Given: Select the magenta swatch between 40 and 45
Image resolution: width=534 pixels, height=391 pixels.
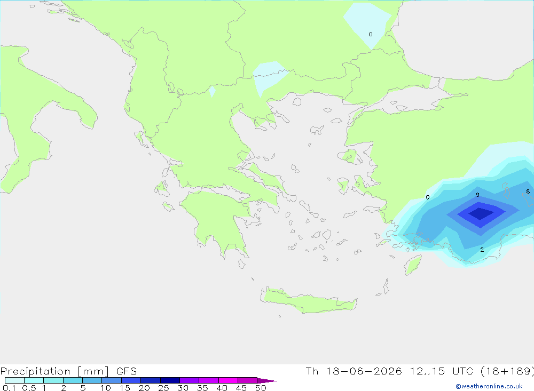Looking at the screenshot, I should 228,380.
